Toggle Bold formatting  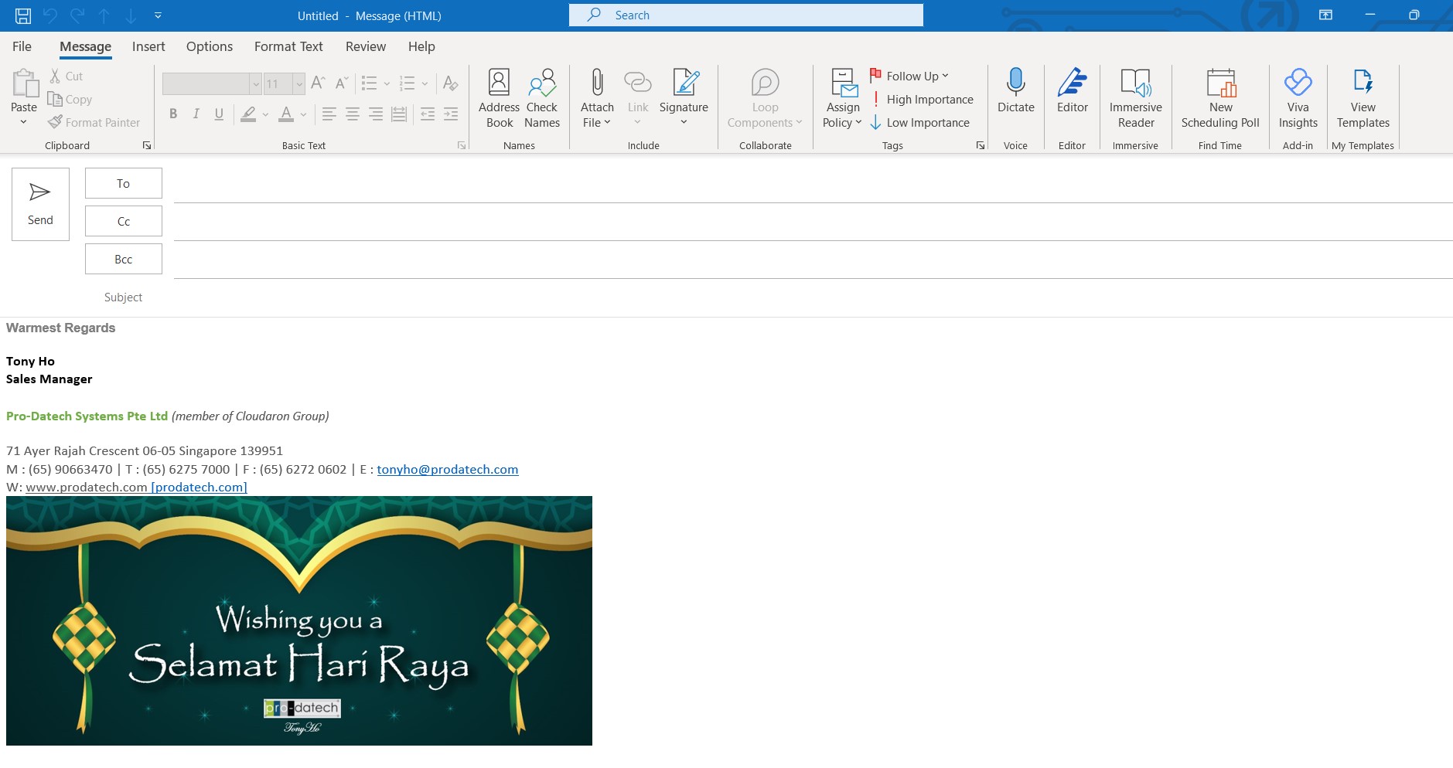[173, 114]
